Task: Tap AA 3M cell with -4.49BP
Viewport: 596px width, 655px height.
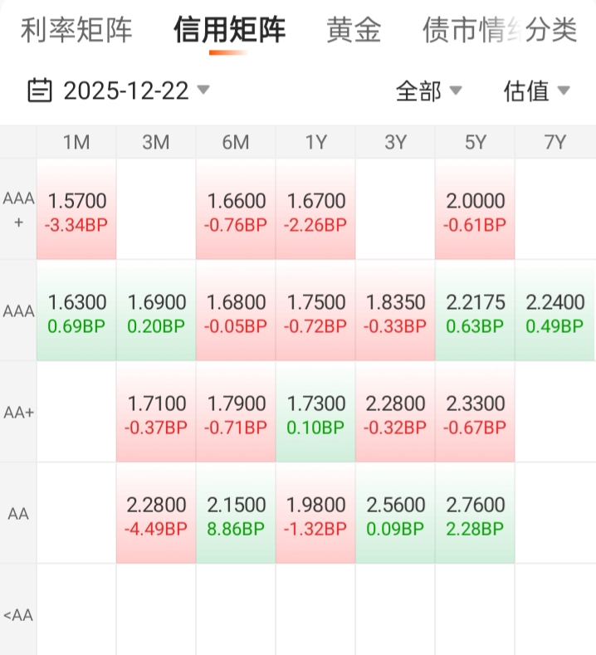Action: [x=156, y=515]
